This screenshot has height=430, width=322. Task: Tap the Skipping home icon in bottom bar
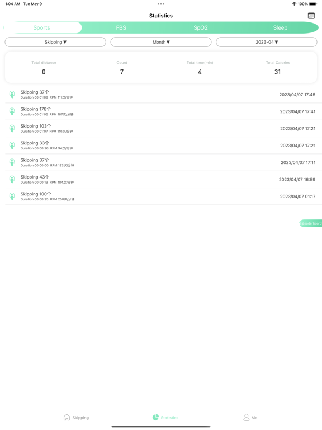67,417
